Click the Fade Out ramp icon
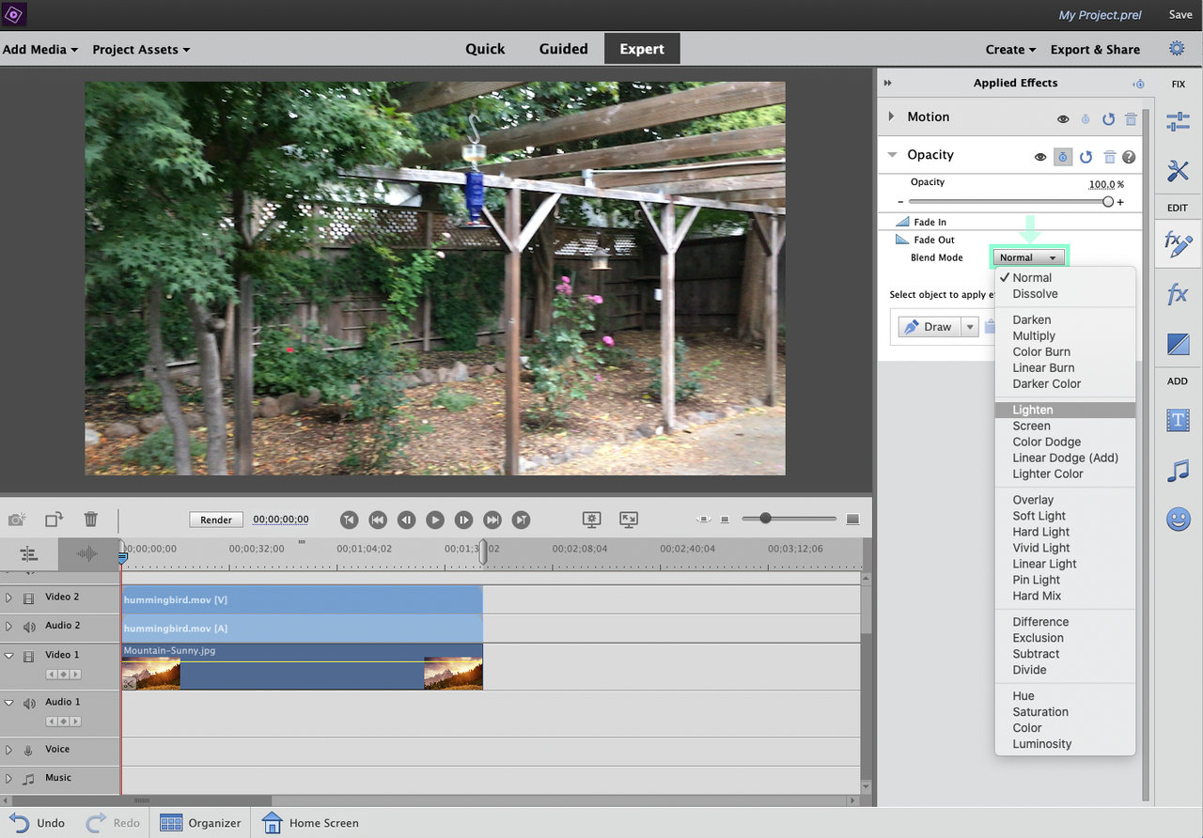The height and width of the screenshot is (838, 1203). tap(901, 240)
